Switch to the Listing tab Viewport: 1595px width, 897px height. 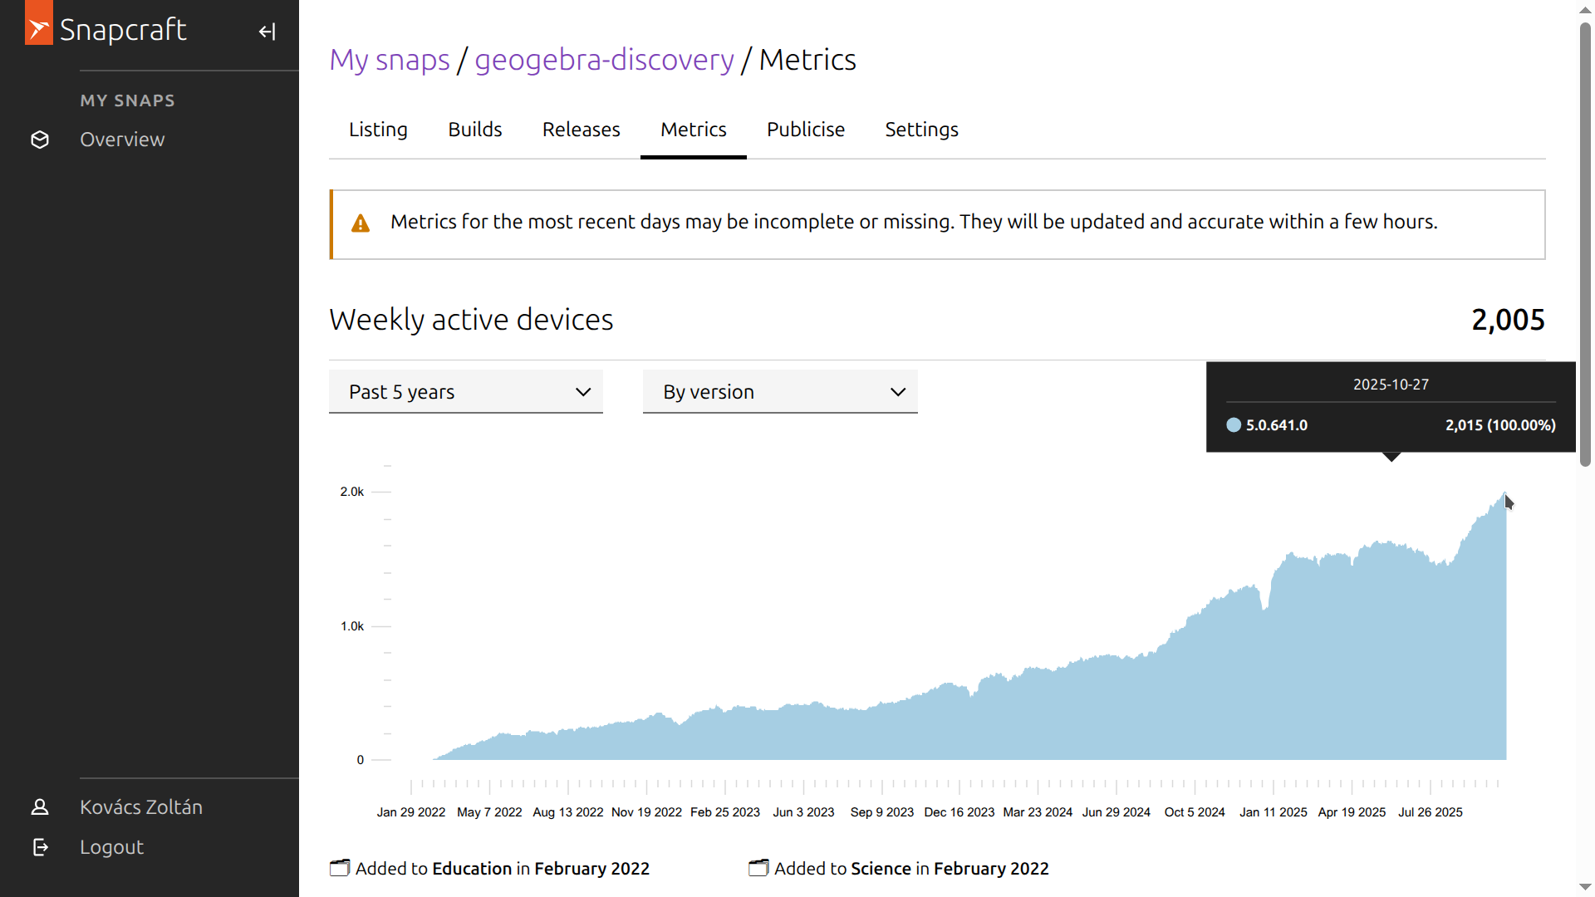(378, 130)
